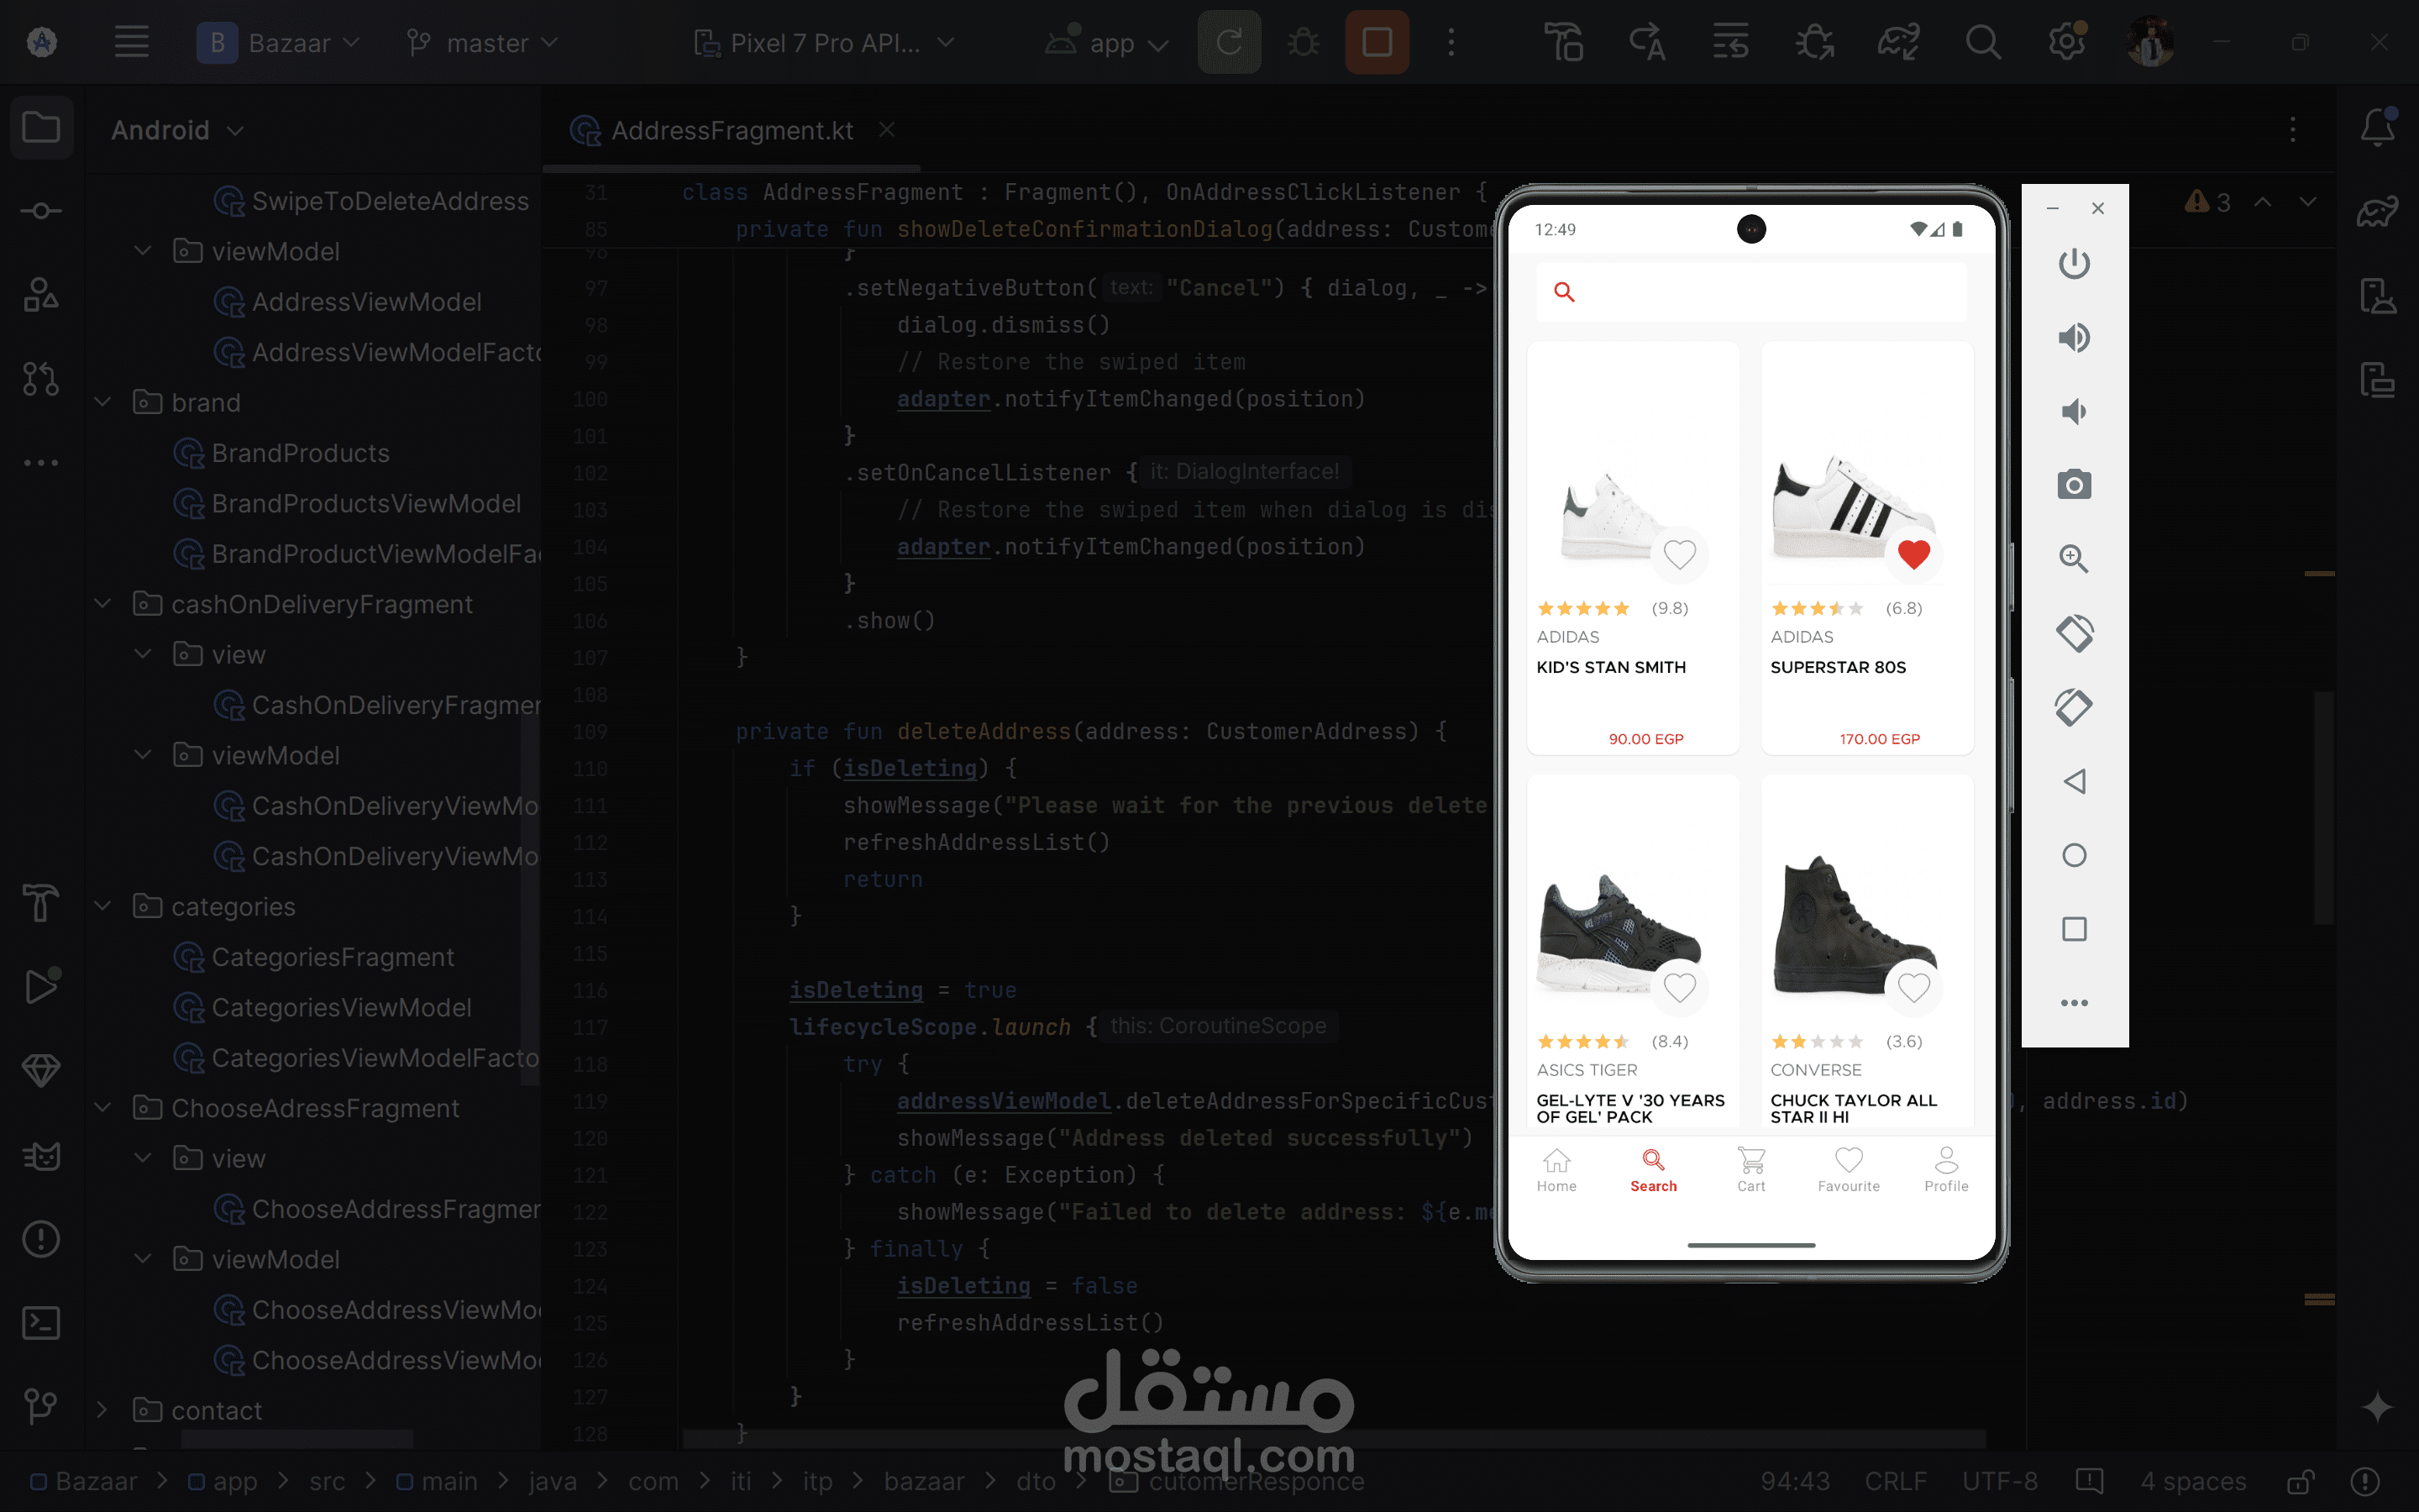Open Logcat tool window in sidebar
Screen dimensions: 2419x1512
click(x=41, y=1156)
